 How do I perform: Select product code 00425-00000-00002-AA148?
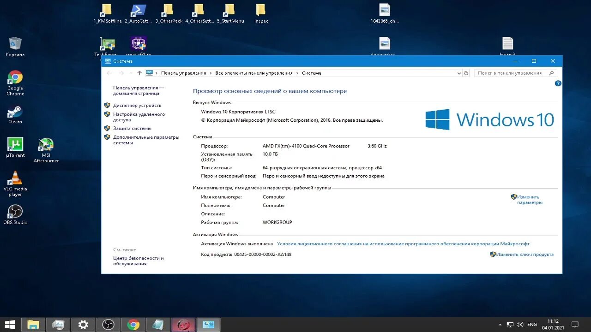[263, 255]
